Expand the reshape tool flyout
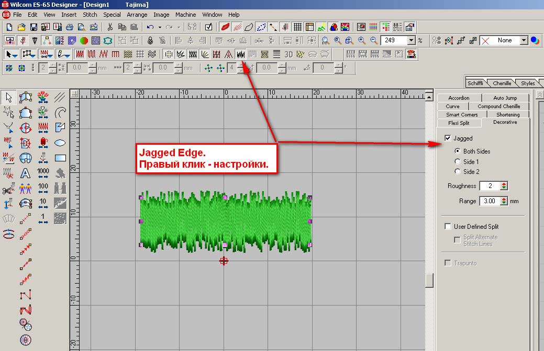Viewport: 544px width, 351px height. (34, 55)
